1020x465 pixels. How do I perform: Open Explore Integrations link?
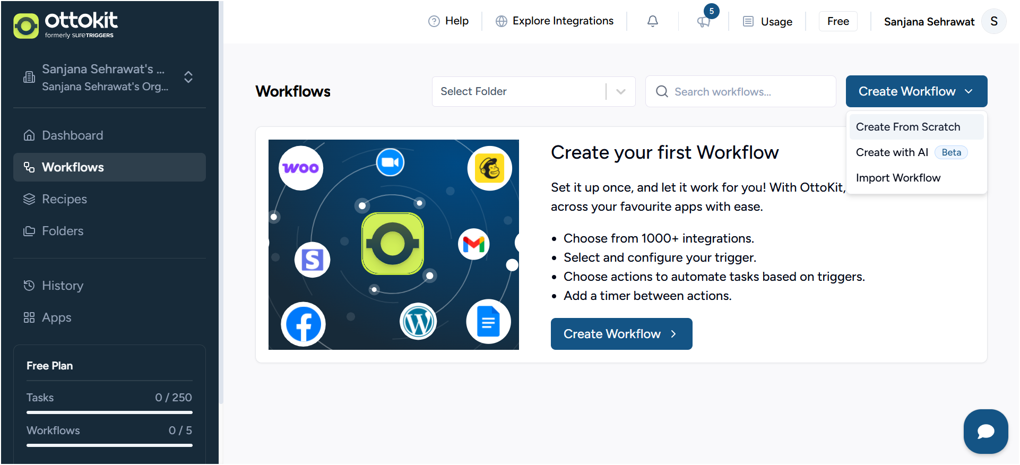coord(555,21)
